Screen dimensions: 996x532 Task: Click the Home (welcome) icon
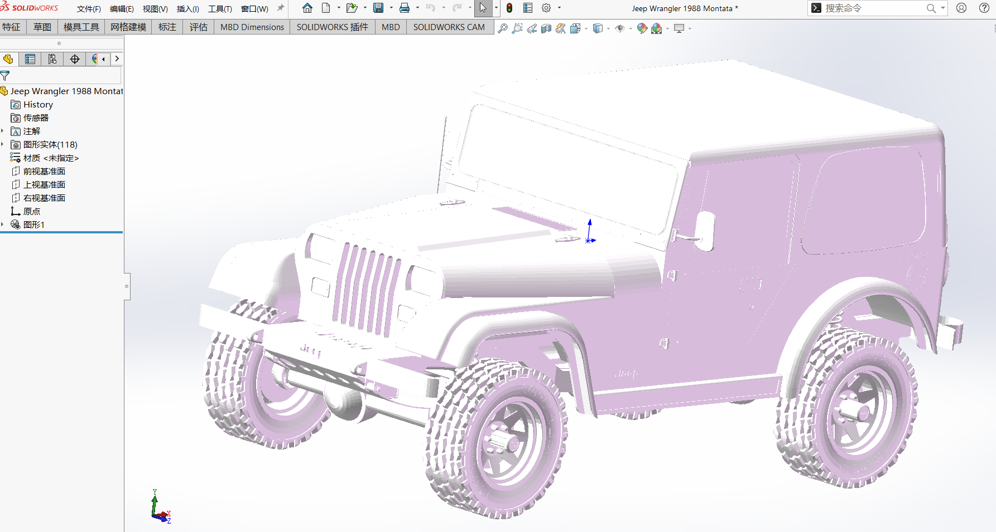(x=307, y=8)
